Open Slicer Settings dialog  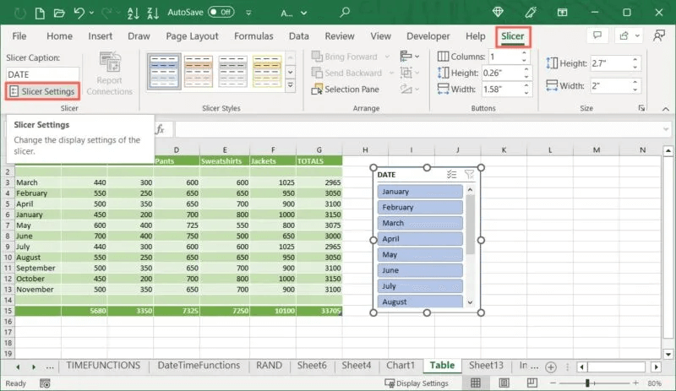click(42, 91)
